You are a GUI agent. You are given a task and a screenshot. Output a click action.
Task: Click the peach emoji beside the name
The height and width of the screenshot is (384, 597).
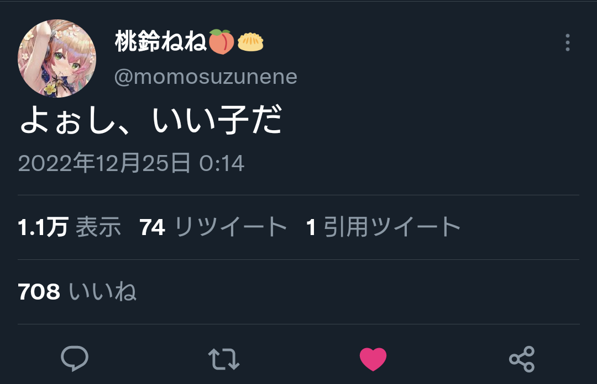(221, 42)
